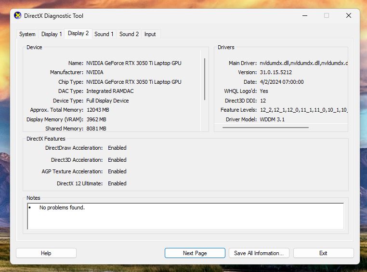Open the Display 1 tab
The height and width of the screenshot is (272, 367).
click(x=52, y=34)
